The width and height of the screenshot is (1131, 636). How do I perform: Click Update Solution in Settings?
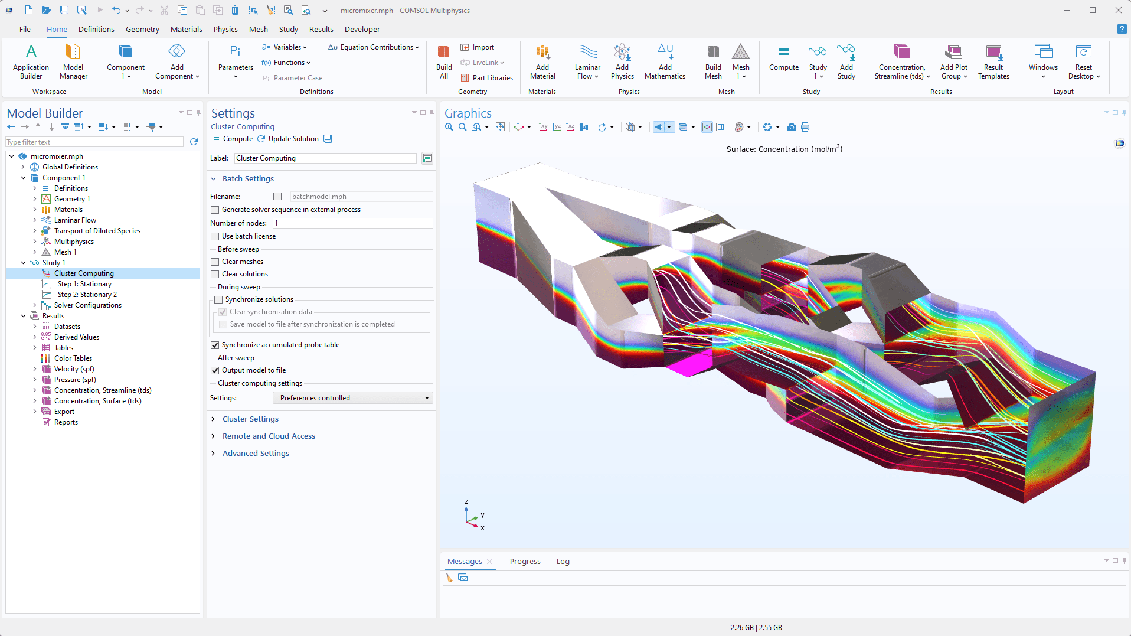[x=288, y=139]
